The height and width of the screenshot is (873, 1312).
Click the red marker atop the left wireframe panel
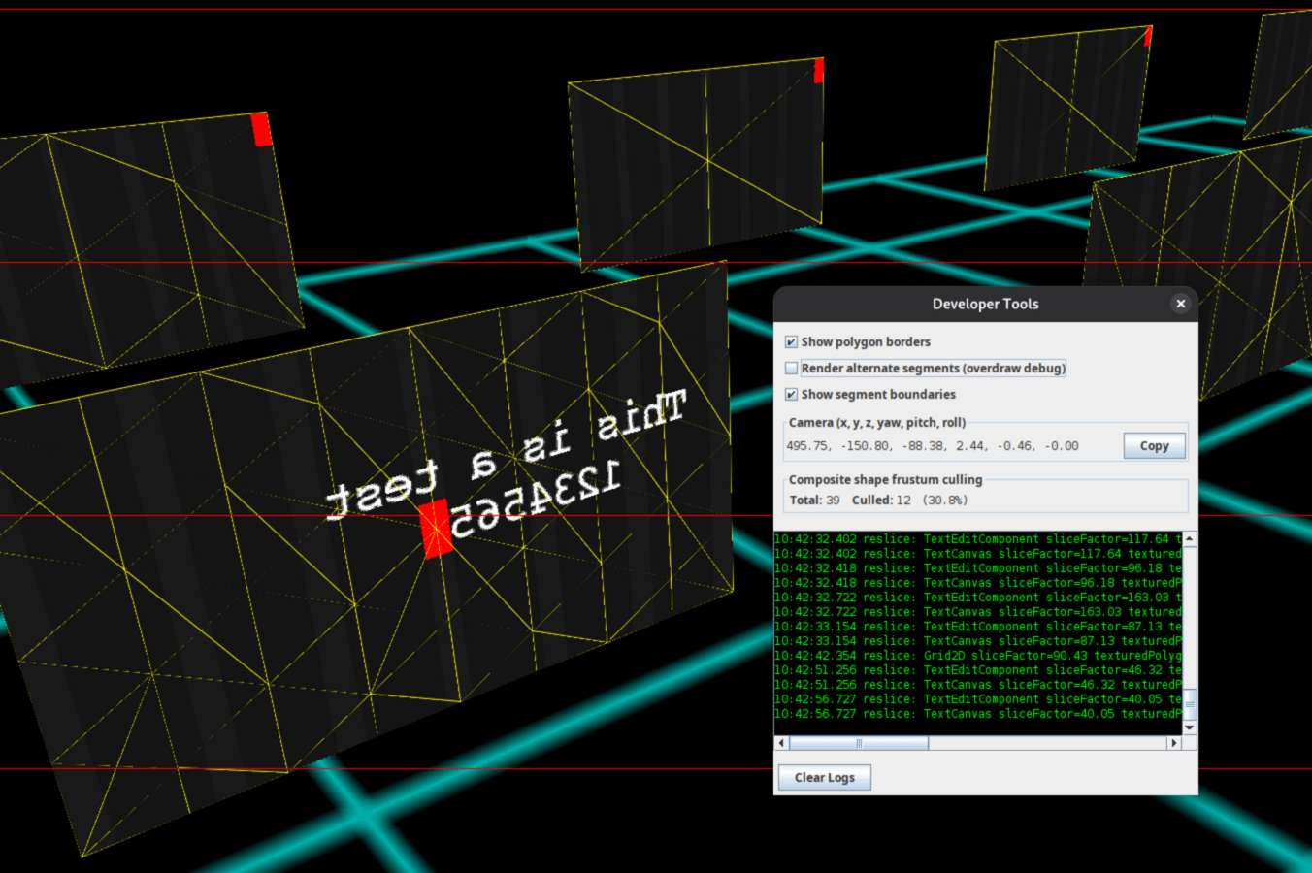261,128
